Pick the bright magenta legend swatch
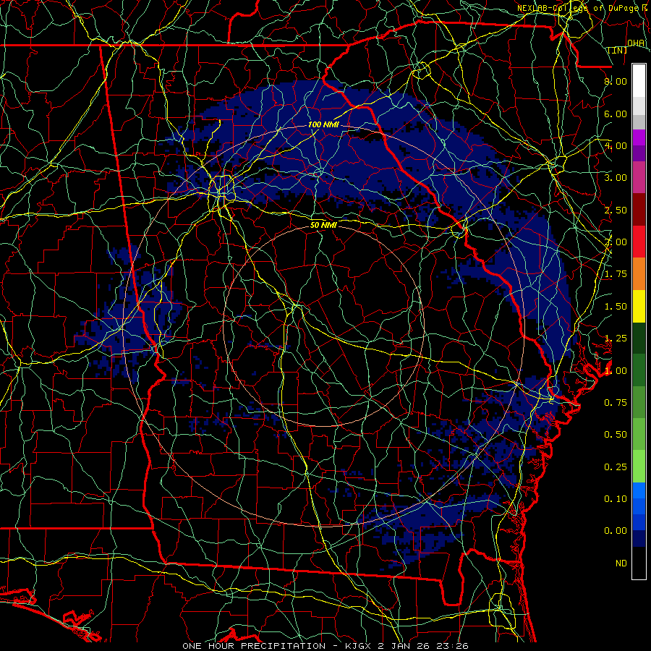This screenshot has height=651, width=651. coord(639,137)
